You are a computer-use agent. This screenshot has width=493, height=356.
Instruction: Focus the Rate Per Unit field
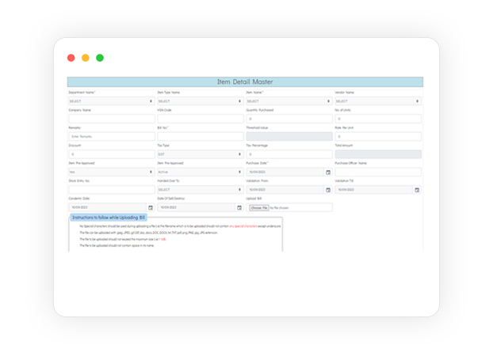378,137
